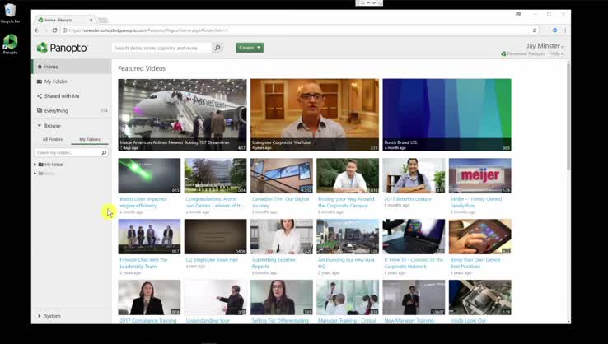Open the Meijer Family Owned video thumbnail
The height and width of the screenshot is (344, 608).
(479, 175)
